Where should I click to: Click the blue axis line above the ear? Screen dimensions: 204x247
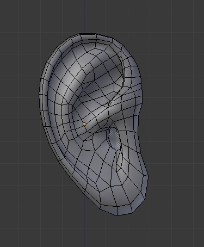(84, 17)
